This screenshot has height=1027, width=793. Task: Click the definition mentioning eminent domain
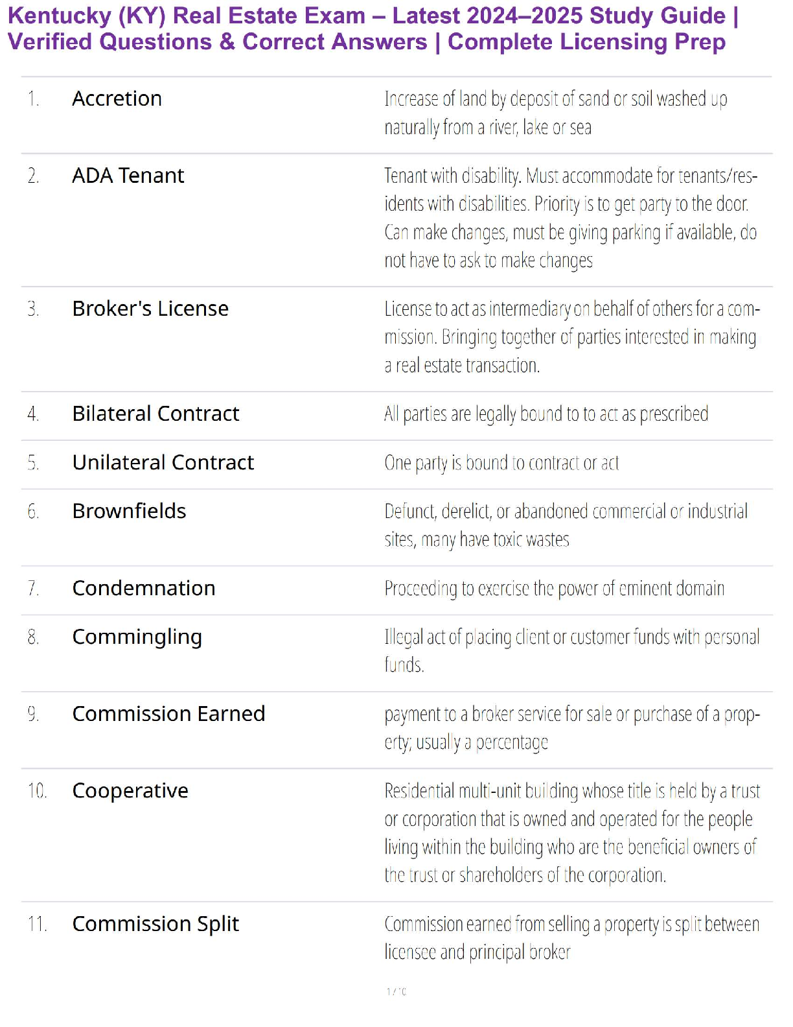pyautogui.click(x=554, y=588)
